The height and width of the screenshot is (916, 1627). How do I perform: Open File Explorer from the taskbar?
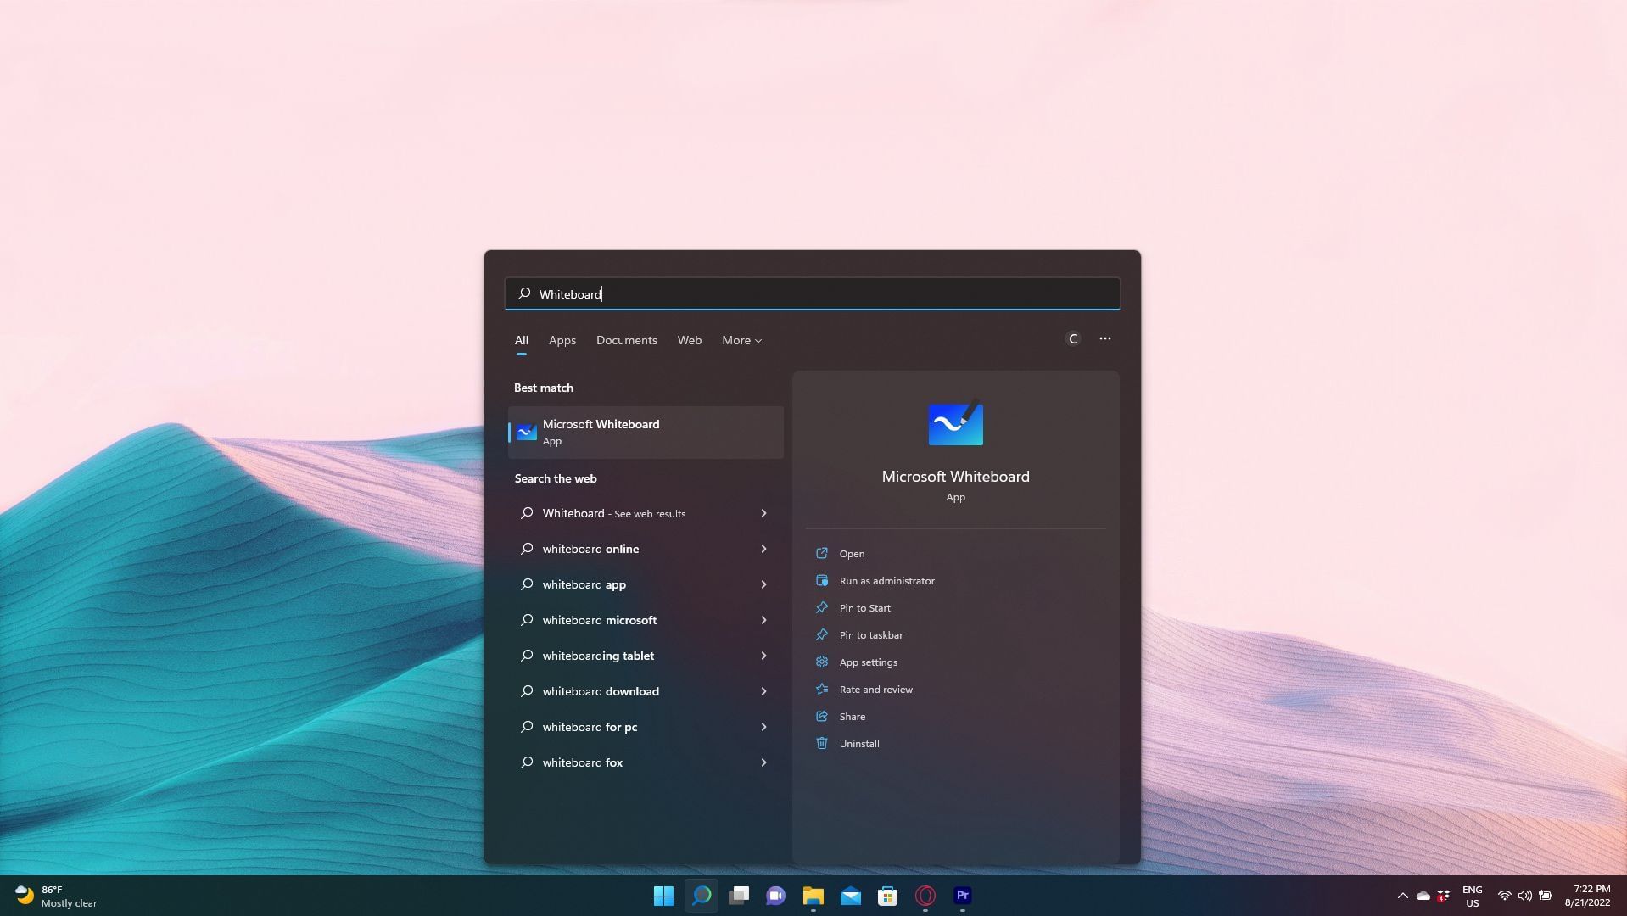[813, 896]
